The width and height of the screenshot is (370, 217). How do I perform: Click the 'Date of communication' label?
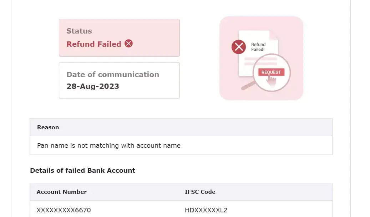pos(113,75)
